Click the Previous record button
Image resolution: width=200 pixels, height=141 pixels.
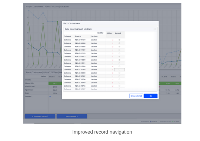click(x=40, y=117)
